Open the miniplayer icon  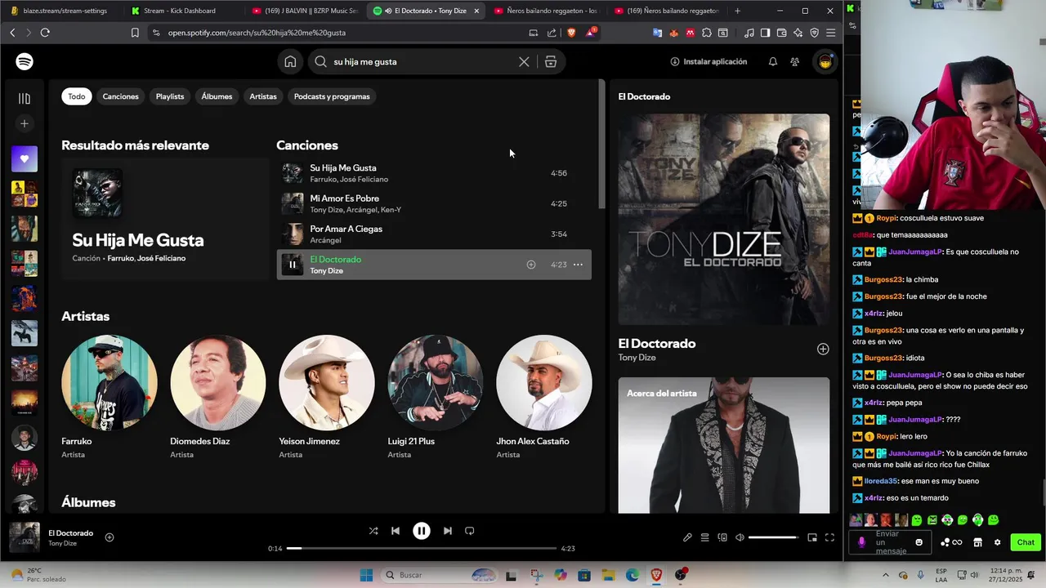[x=812, y=537]
